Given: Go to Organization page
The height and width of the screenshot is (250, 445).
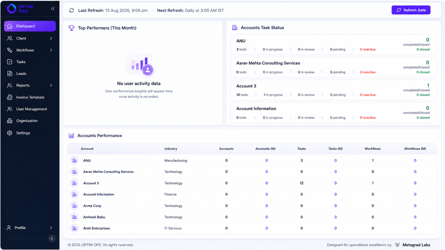Looking at the screenshot, I should [30, 121].
